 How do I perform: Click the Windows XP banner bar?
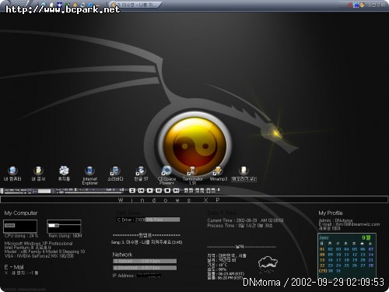tap(194, 200)
